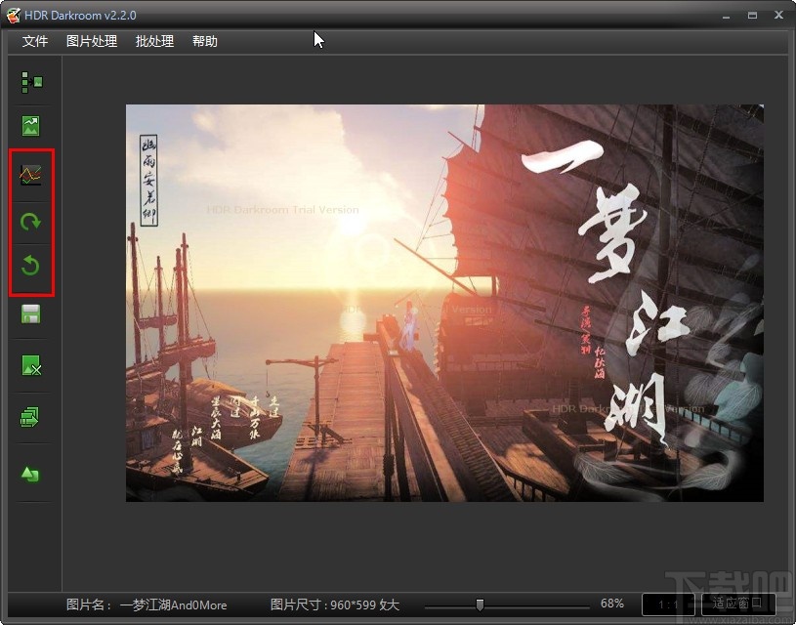
Task: Open the 批处理 menu
Action: [153, 41]
